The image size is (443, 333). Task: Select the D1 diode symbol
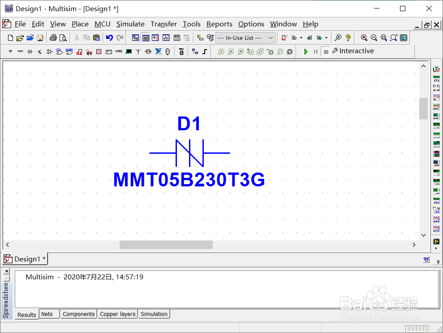click(189, 153)
